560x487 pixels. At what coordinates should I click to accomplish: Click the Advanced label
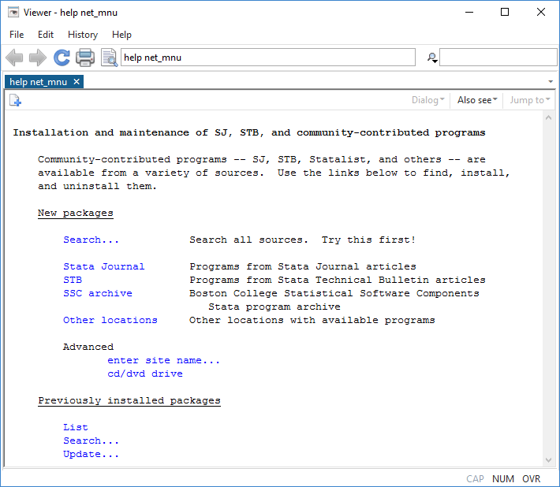point(88,347)
